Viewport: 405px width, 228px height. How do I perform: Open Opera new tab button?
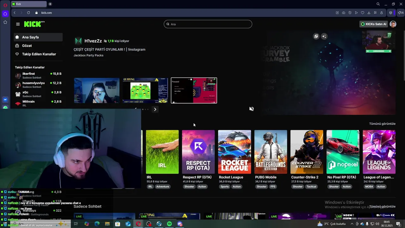[50, 4]
